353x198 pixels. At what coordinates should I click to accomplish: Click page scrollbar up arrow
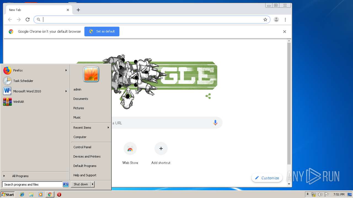pos(289,41)
